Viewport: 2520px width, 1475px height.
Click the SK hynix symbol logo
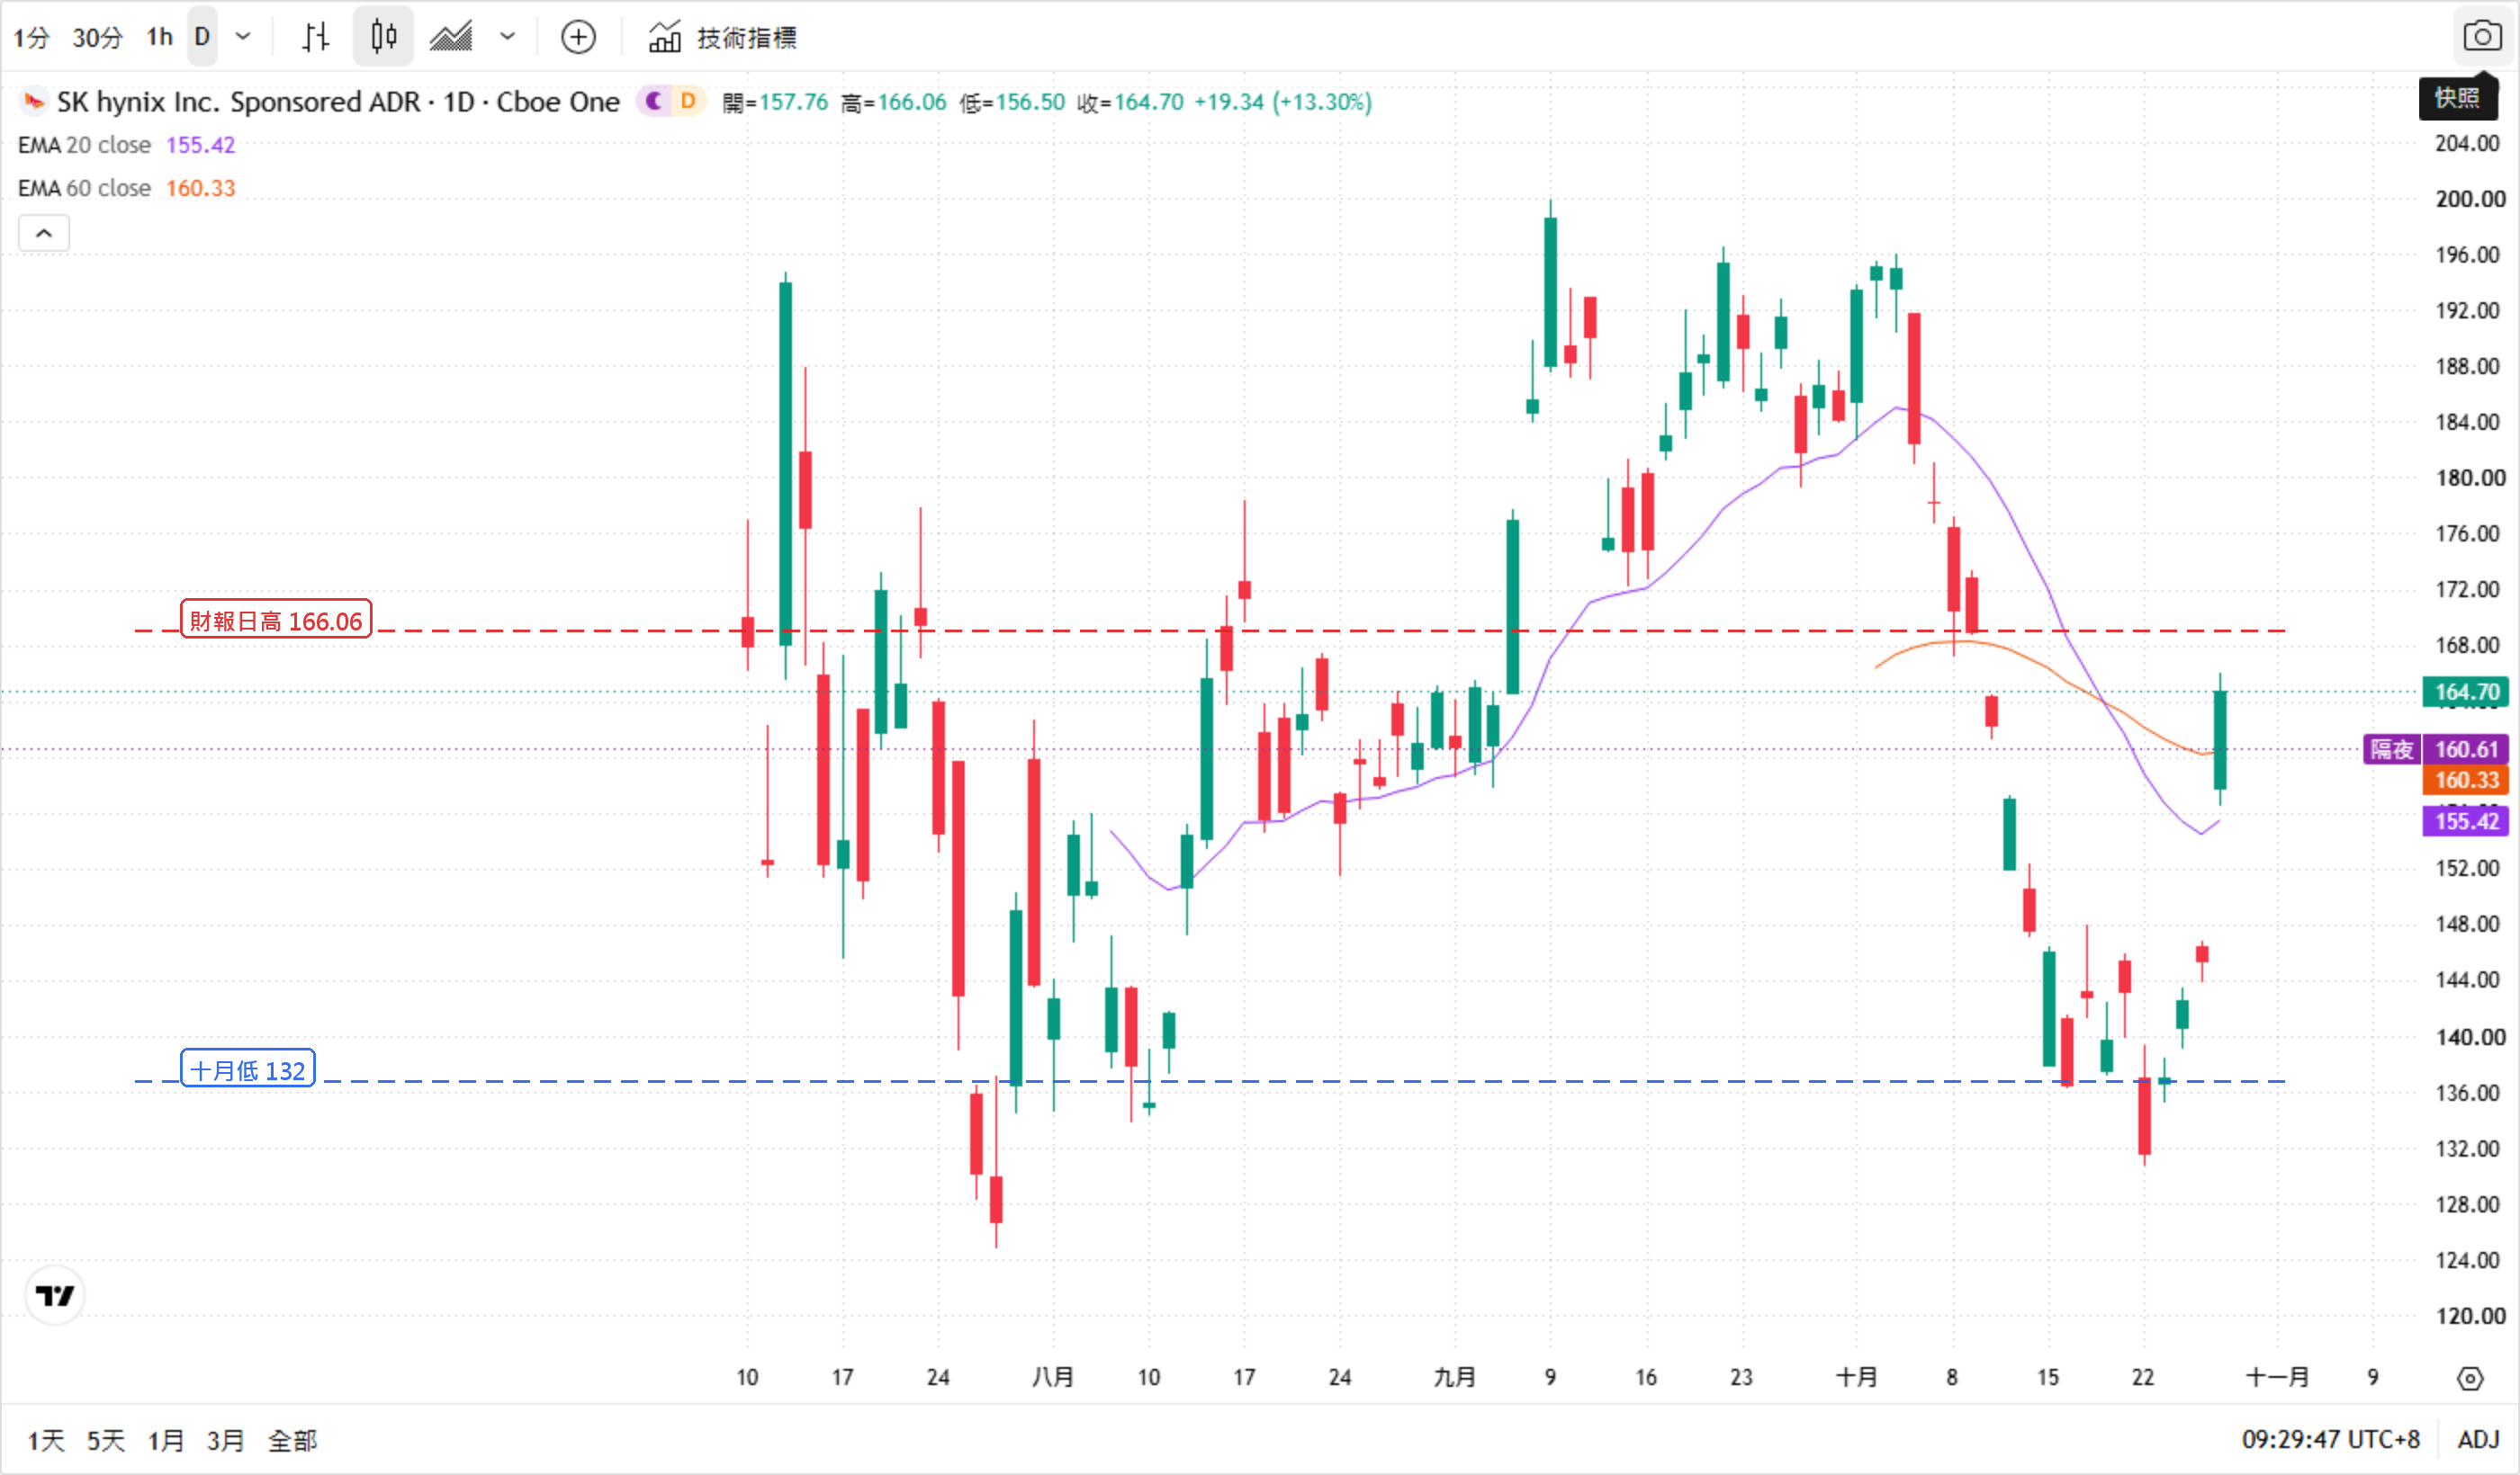tap(34, 101)
